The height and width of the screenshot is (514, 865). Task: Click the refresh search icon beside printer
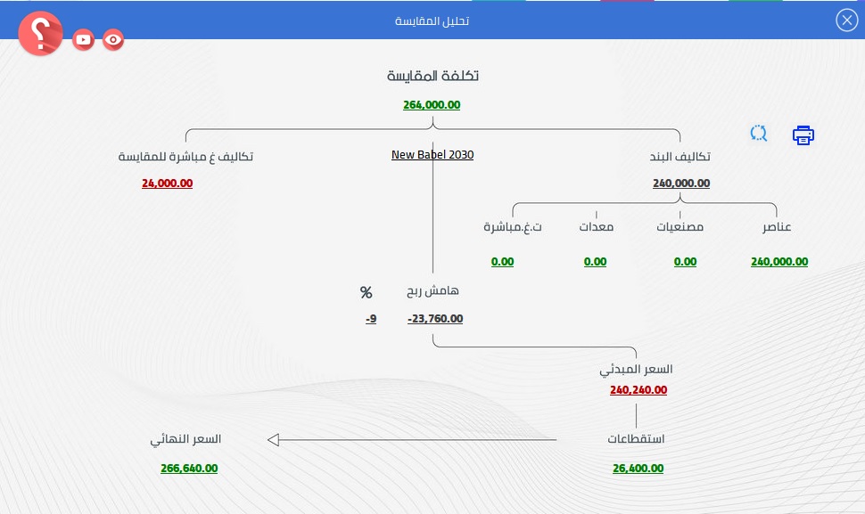coord(759,134)
